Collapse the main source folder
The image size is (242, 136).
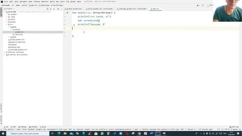click(x=9, y=27)
